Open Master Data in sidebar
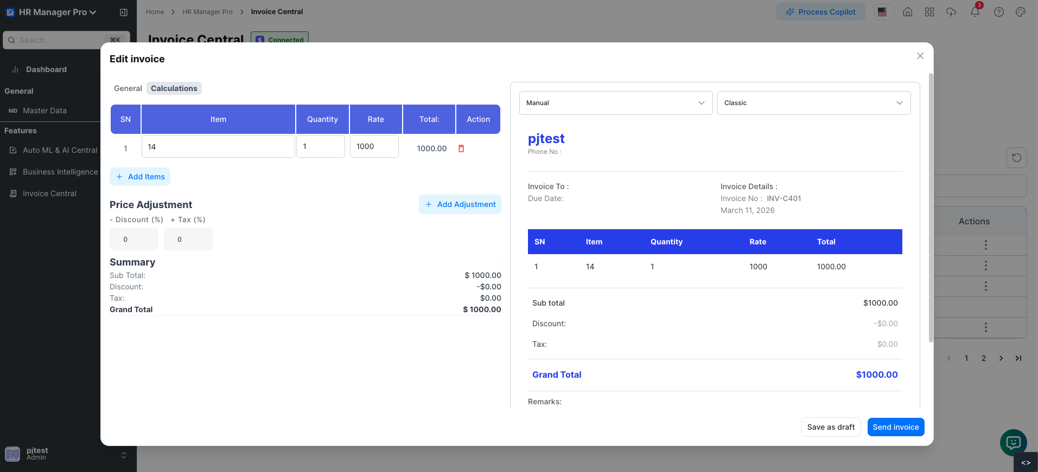 [x=44, y=111]
